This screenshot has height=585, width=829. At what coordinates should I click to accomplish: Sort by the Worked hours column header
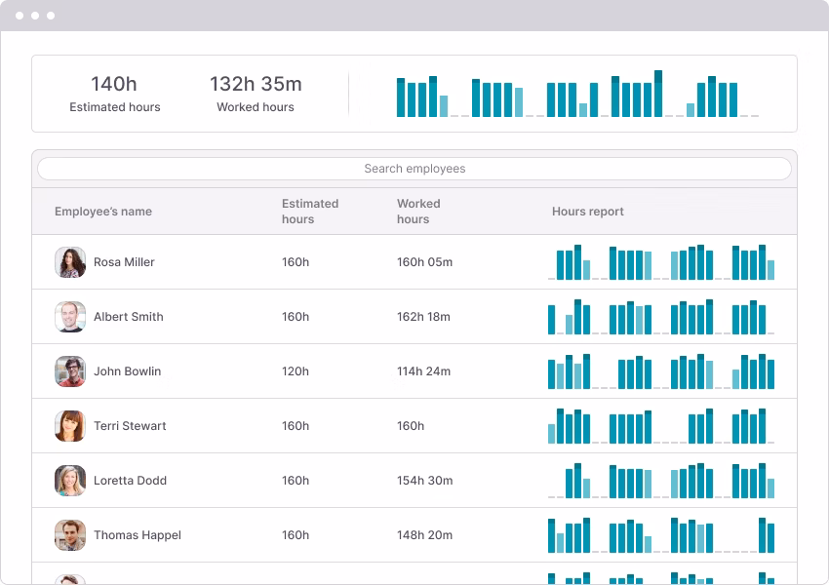pyautogui.click(x=418, y=211)
